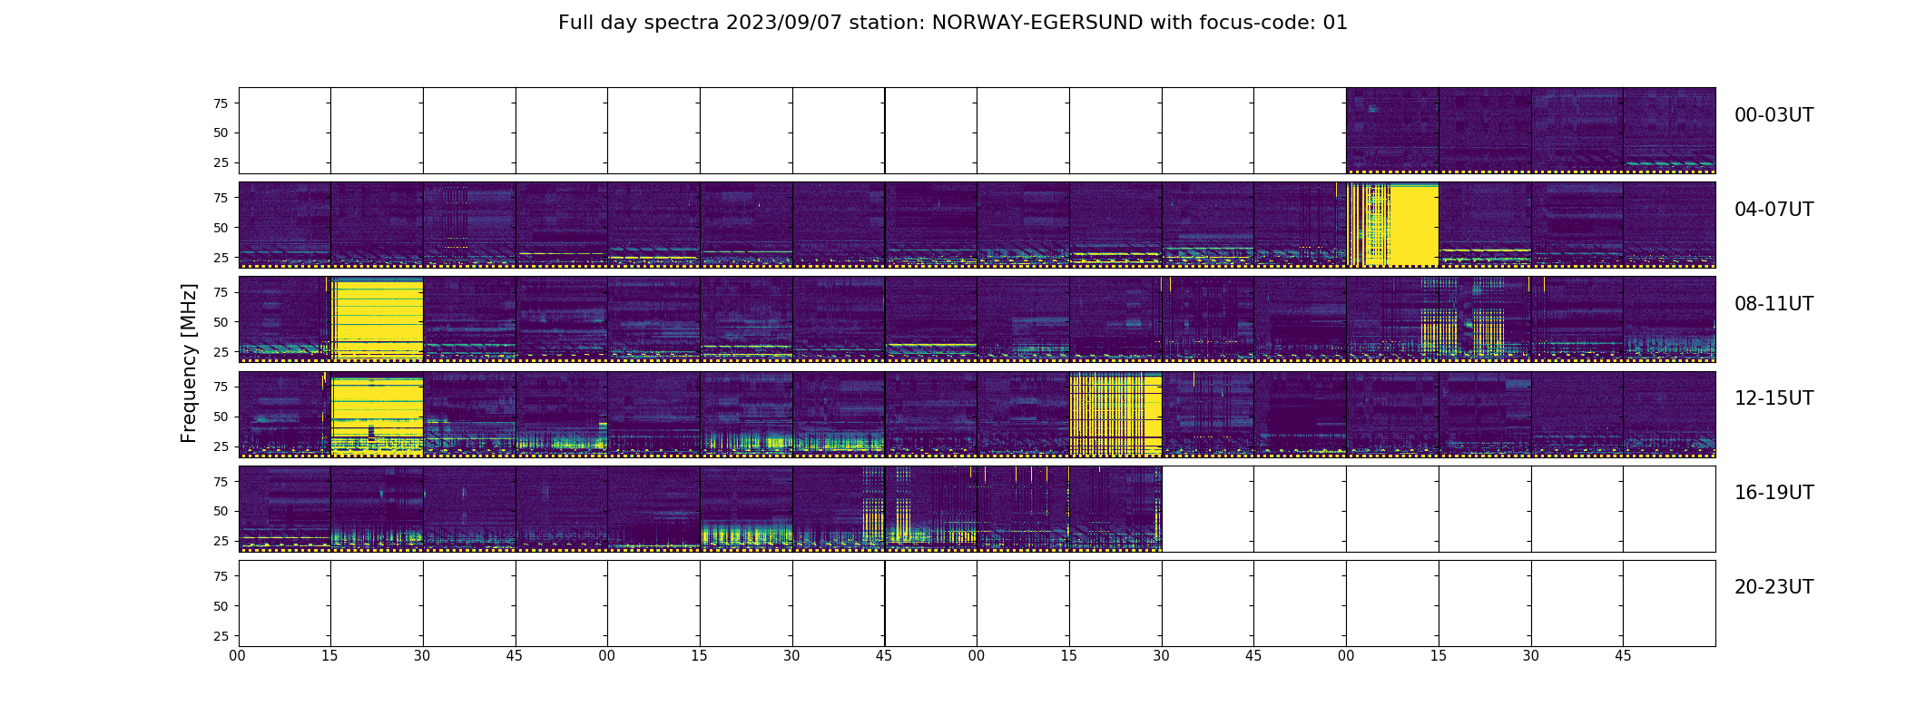
Task: Select the "Frequency [MHz]" y-axis label
Action: click(x=189, y=363)
